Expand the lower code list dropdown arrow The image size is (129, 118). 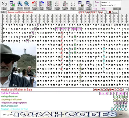coord(127,90)
